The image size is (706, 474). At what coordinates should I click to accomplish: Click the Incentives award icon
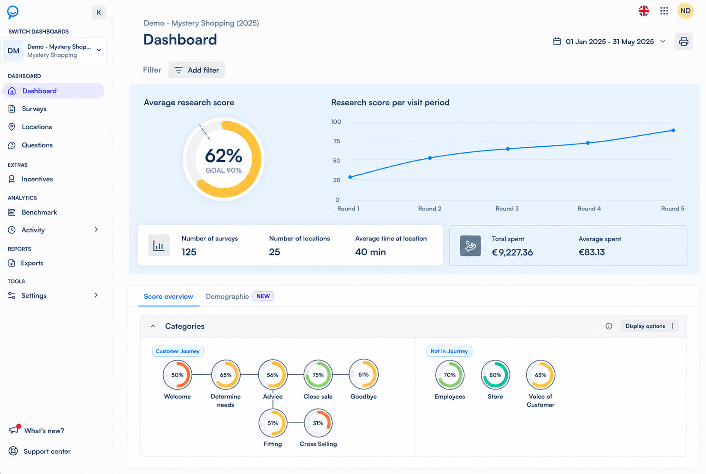[12, 179]
